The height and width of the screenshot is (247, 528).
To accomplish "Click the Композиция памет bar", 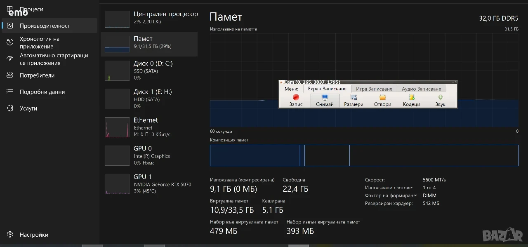I will 364,155.
